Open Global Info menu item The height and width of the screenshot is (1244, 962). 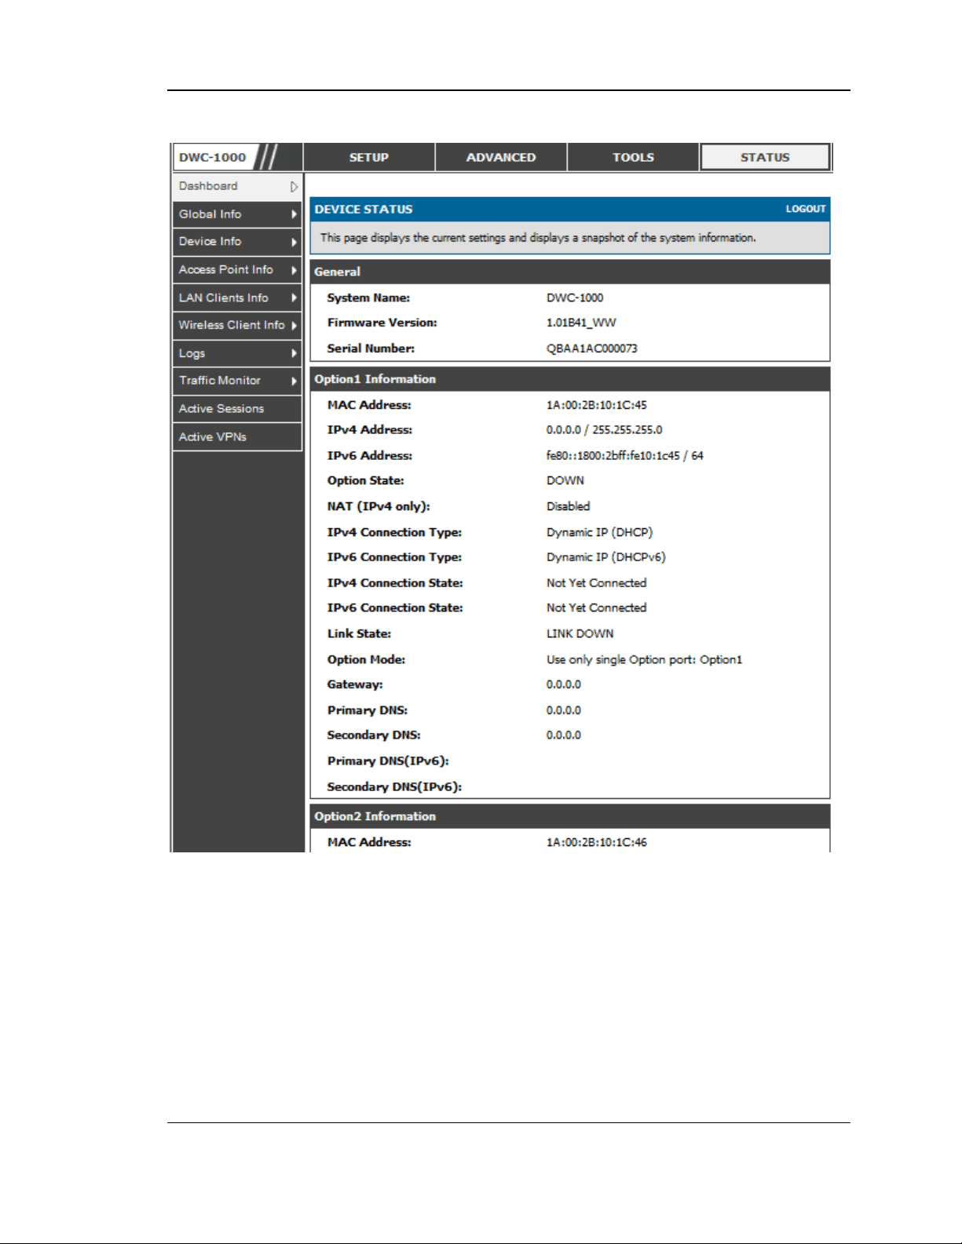click(237, 214)
